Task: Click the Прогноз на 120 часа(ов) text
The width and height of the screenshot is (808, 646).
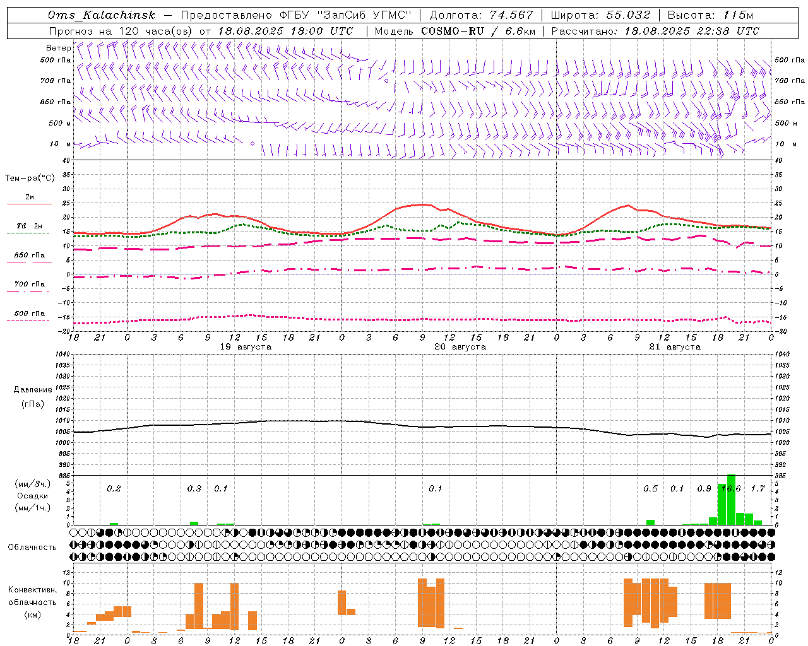Action: pos(121,31)
